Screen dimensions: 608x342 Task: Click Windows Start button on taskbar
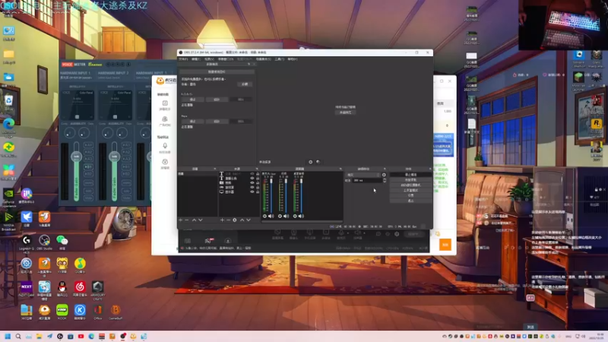coord(8,336)
